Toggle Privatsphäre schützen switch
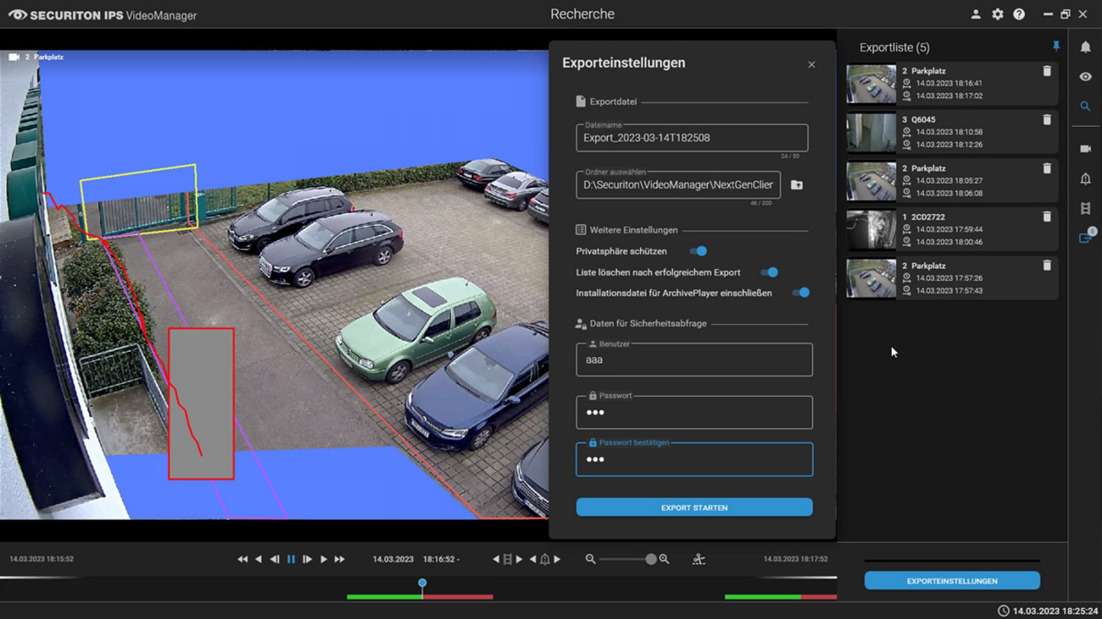 point(699,251)
